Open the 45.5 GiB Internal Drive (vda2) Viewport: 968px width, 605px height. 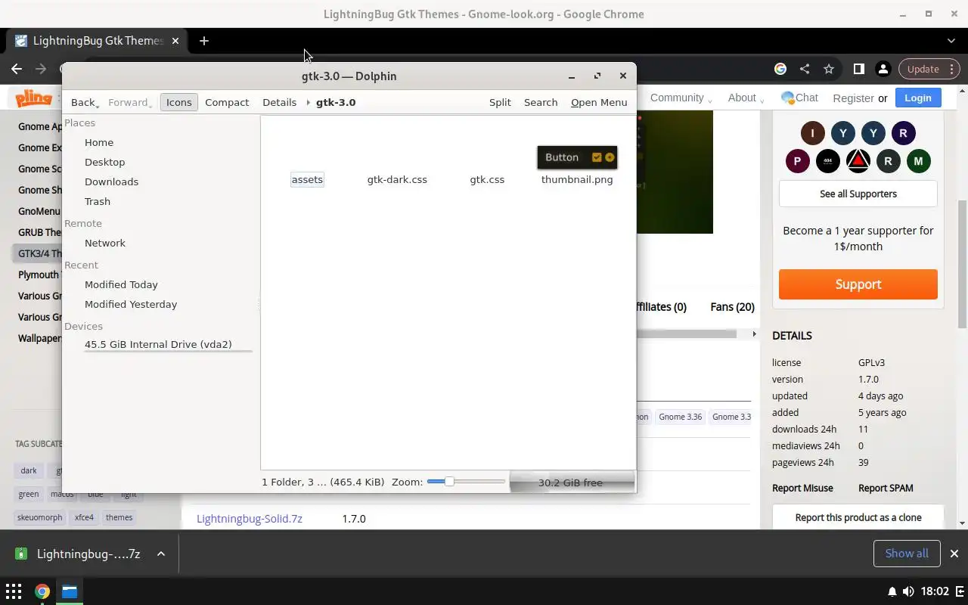coord(159,344)
